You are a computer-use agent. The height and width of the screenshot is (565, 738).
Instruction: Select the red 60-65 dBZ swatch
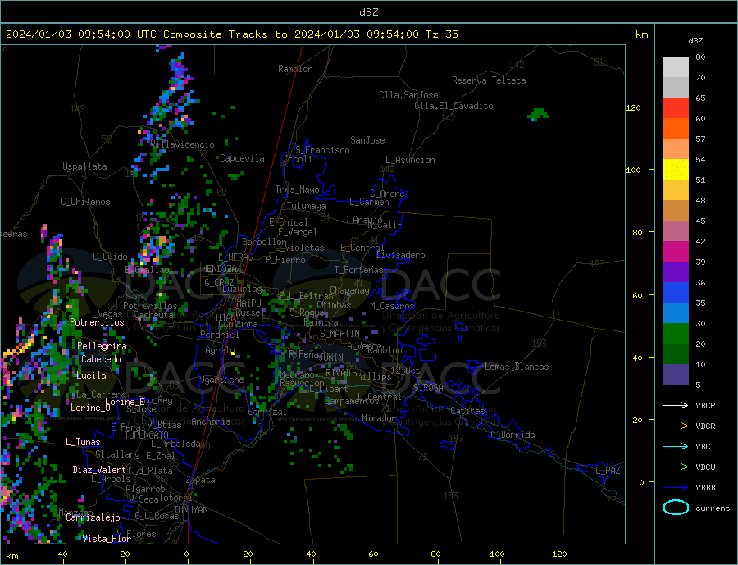676,107
